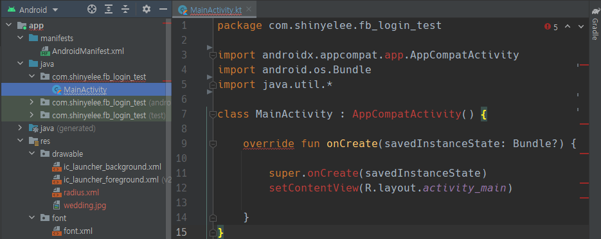The width and height of the screenshot is (601, 239).
Task: Click setContentView in the code
Action: tap(314, 188)
